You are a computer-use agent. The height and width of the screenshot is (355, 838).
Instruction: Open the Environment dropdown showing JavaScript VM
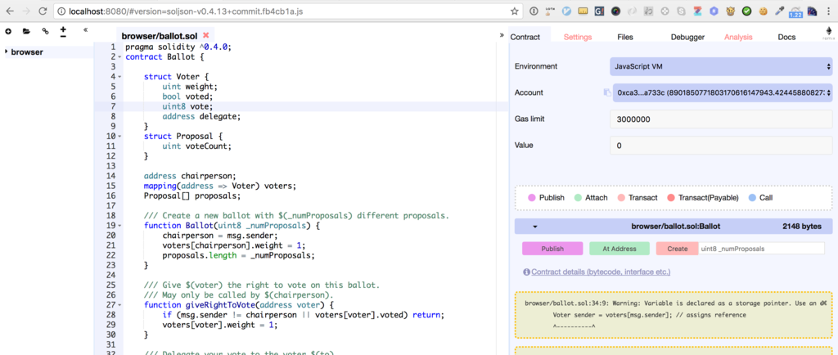[721, 67]
